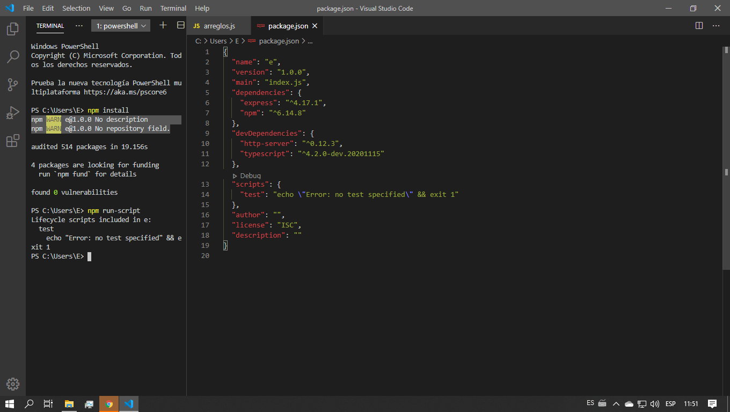Screen dimensions: 730x412
Task: Click the package.json breadcrumb segment
Action: pos(279,41)
